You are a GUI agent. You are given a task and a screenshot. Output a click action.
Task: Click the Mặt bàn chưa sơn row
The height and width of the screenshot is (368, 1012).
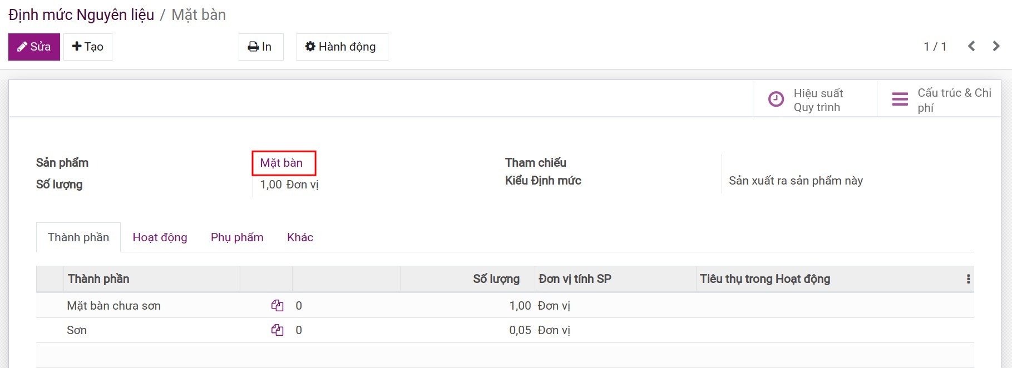[x=114, y=306]
